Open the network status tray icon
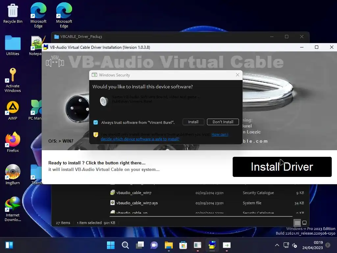This screenshot has height=253, width=337. pyautogui.click(x=286, y=245)
